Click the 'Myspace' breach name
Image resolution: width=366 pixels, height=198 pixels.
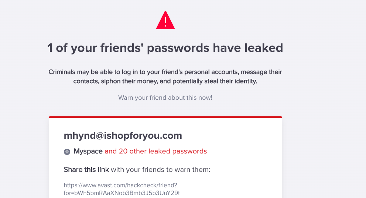[88, 151]
